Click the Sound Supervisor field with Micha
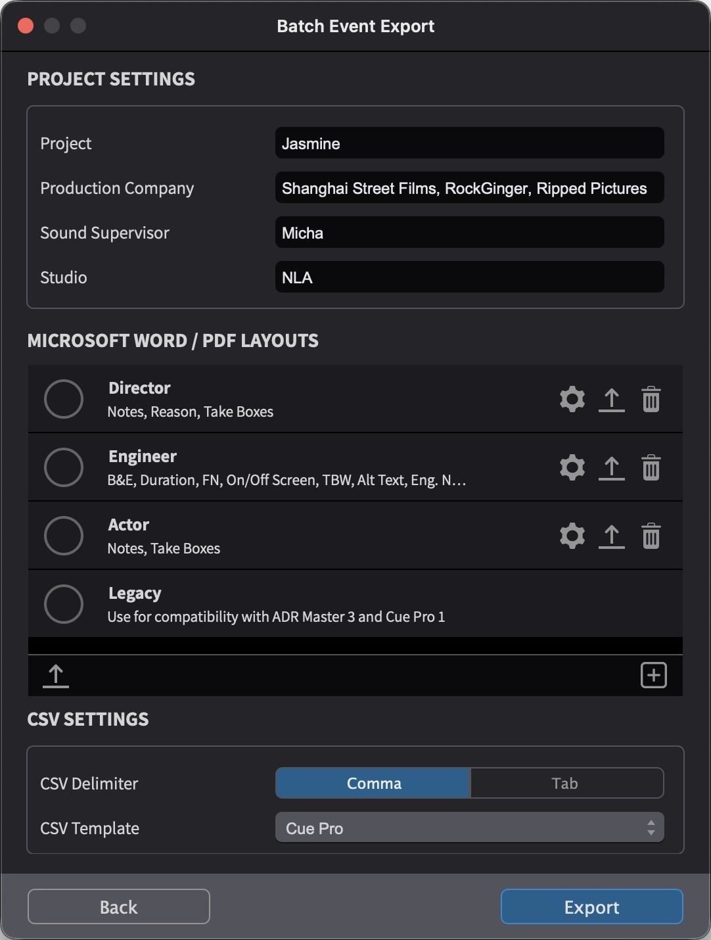The image size is (711, 940). [469, 232]
